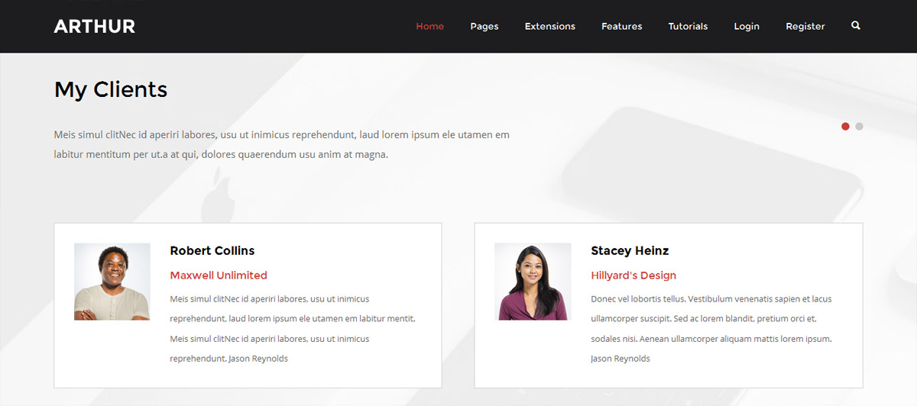Click the ARTHUR site logo
The height and width of the screenshot is (406, 917).
[x=95, y=27]
